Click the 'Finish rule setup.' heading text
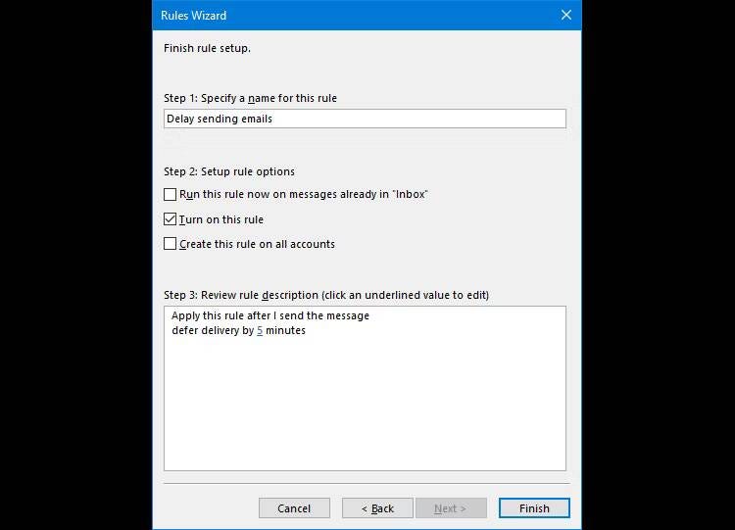Image resolution: width=735 pixels, height=530 pixels. pos(207,48)
